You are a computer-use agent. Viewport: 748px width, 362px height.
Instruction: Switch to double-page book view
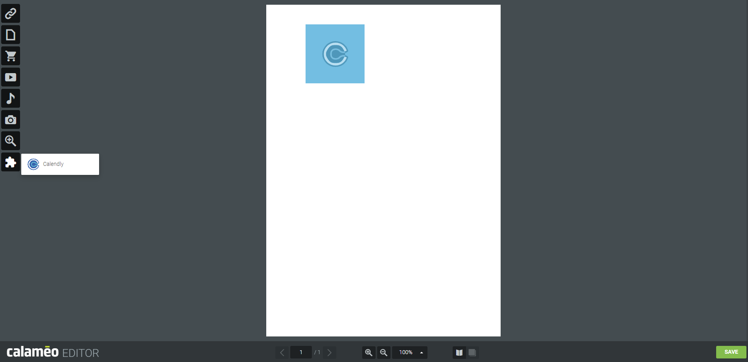point(459,353)
